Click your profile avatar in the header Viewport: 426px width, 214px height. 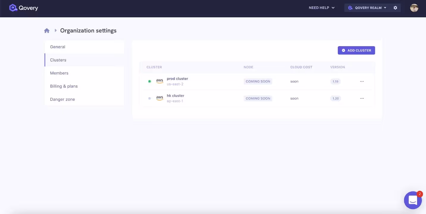[414, 8]
